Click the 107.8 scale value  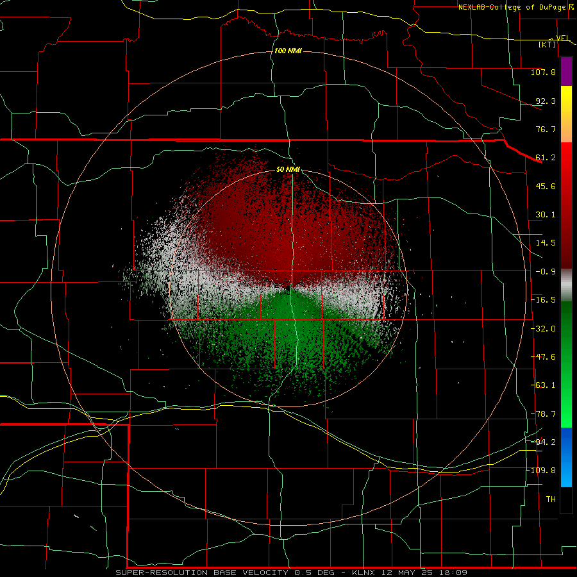[x=543, y=72]
